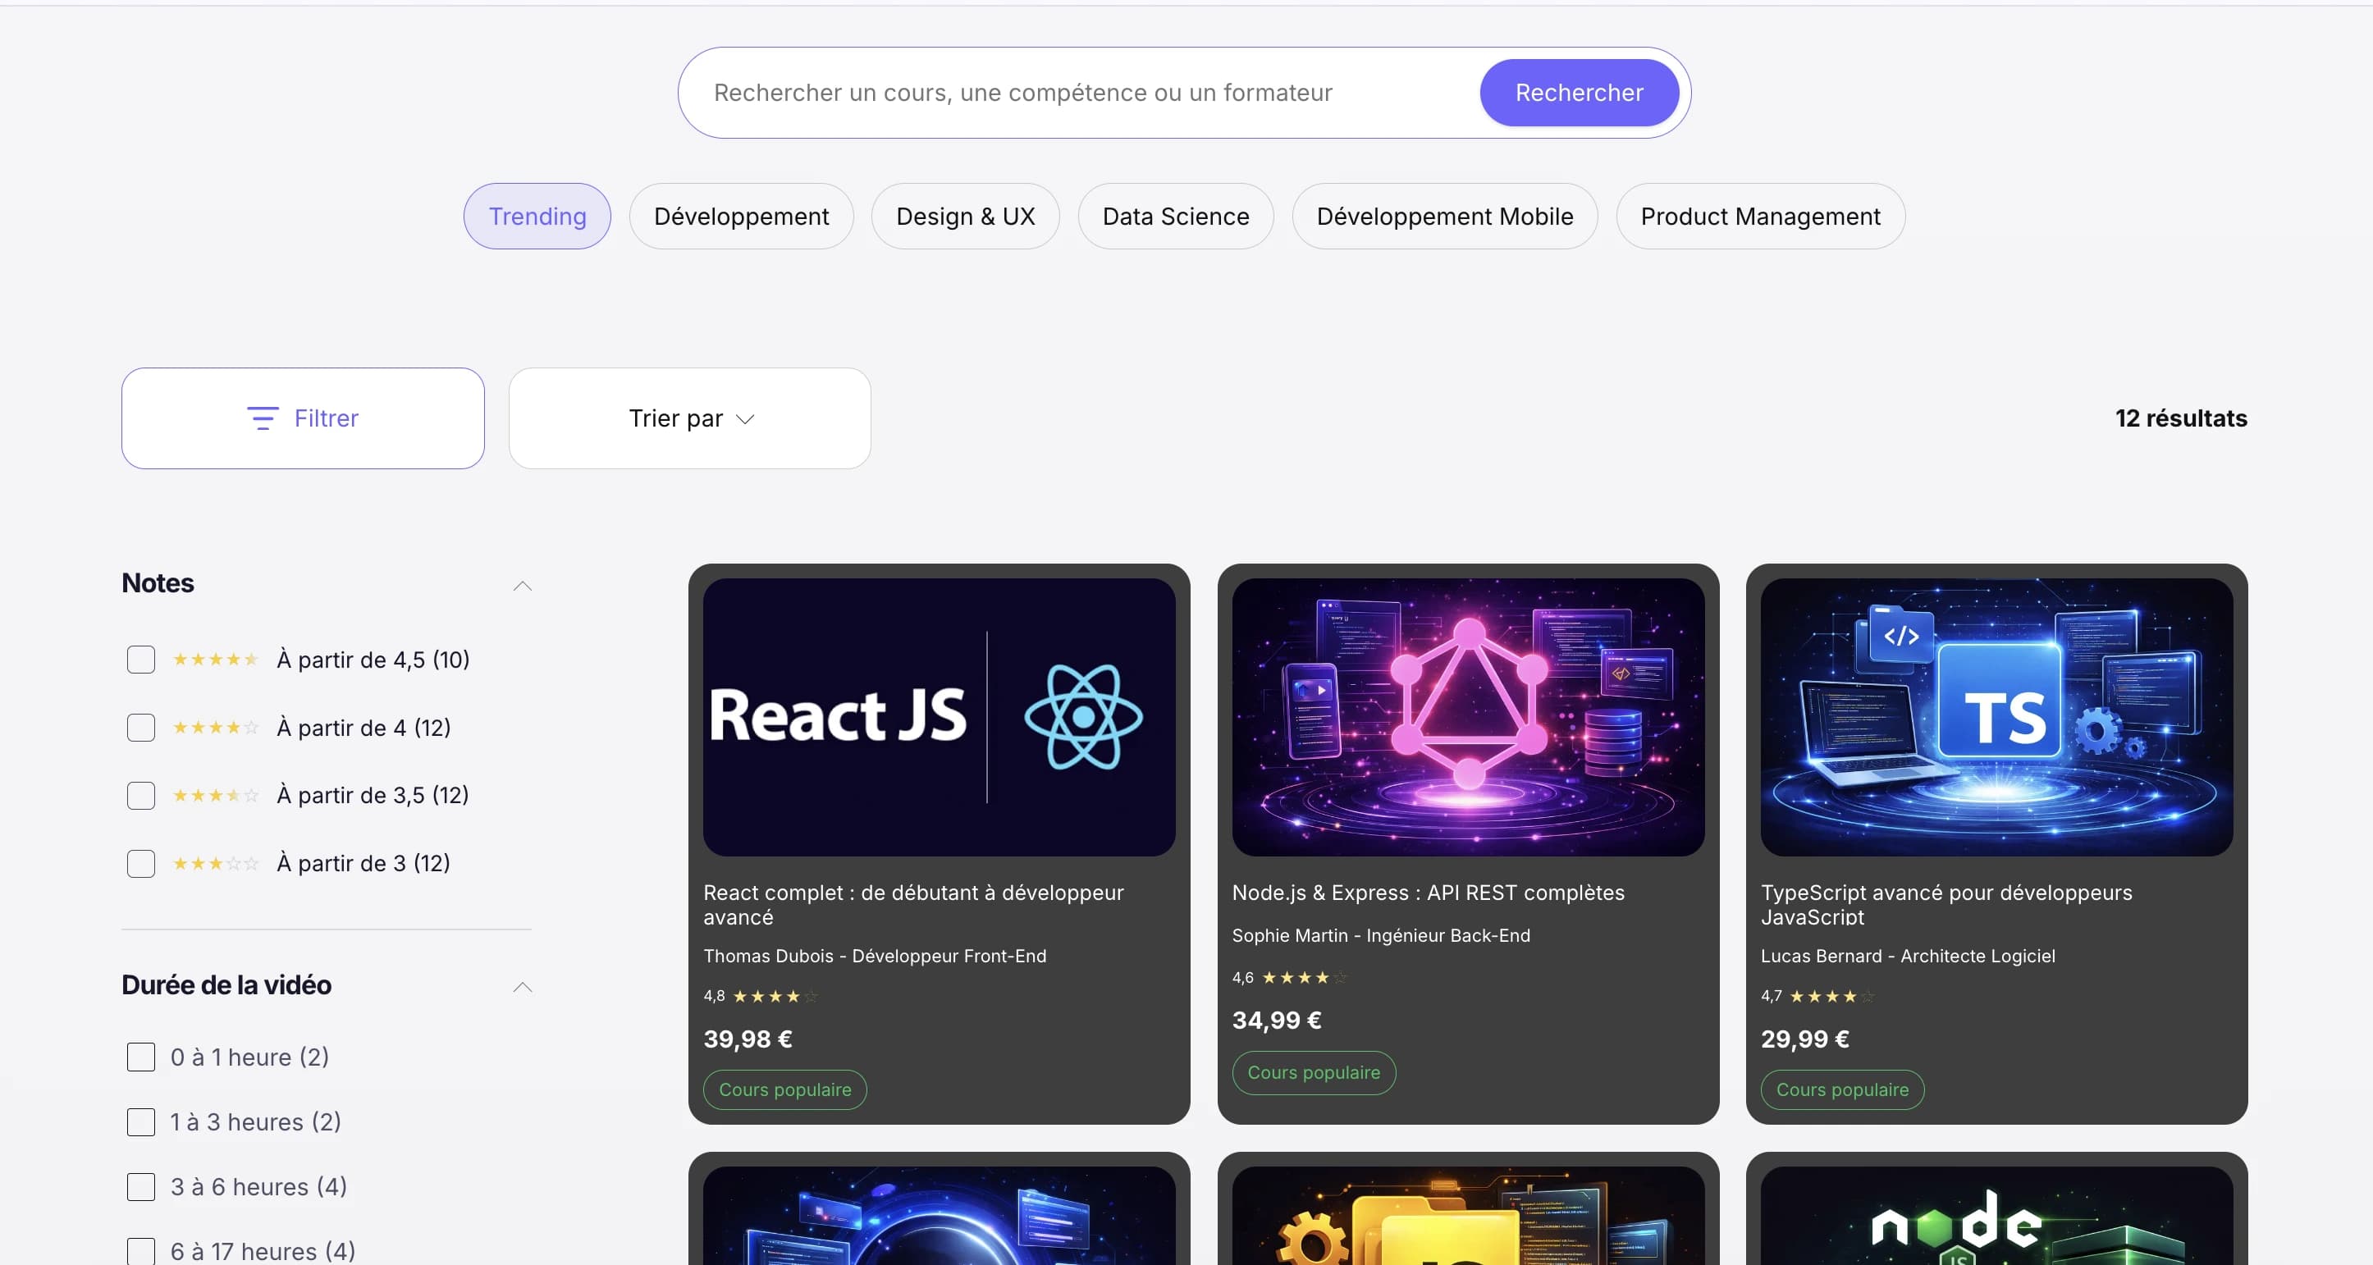
Task: Click the star rating next to 4,7
Action: point(1831,996)
